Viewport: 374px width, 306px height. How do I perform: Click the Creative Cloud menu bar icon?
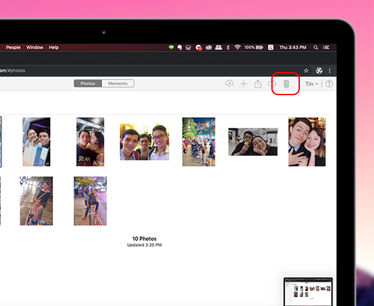pos(209,48)
